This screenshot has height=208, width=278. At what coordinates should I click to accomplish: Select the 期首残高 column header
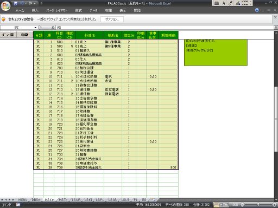click(x=168, y=35)
